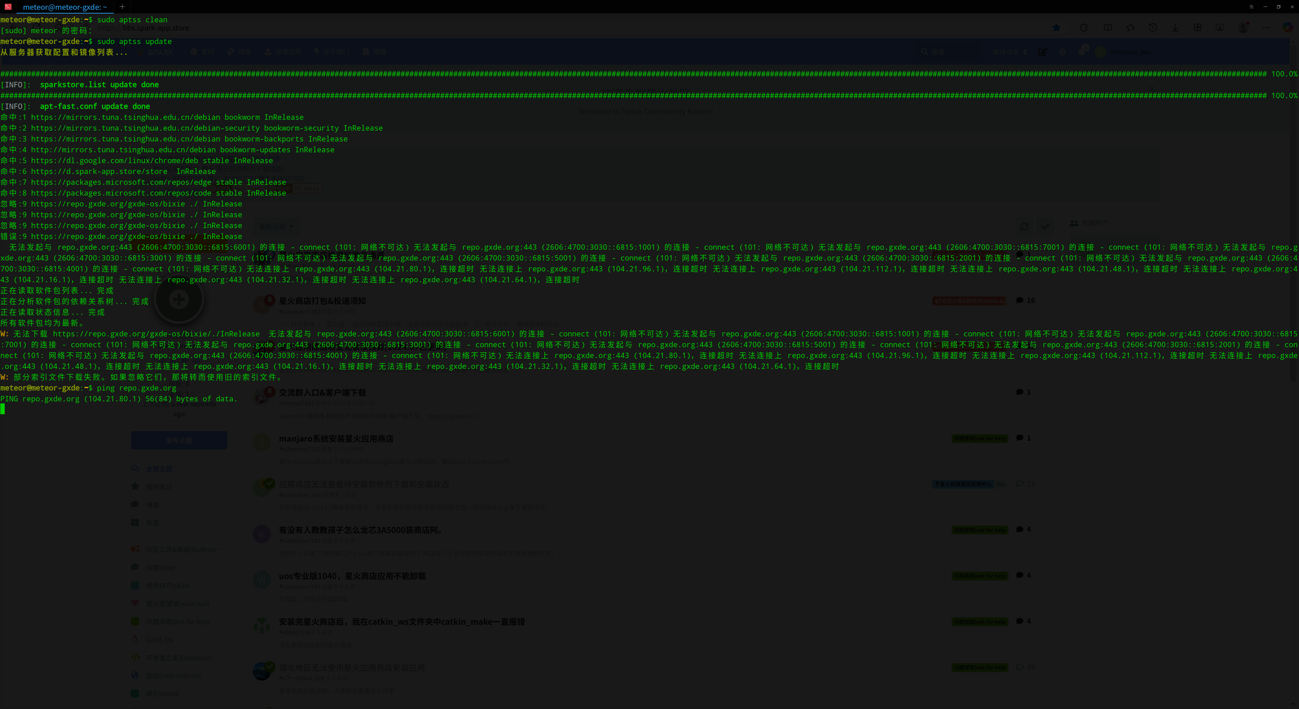
Task: Open 关于我们 in forum navigation
Action: 332,52
